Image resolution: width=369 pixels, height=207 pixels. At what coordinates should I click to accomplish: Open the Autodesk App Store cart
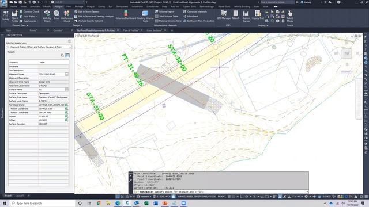(x=325, y=2)
